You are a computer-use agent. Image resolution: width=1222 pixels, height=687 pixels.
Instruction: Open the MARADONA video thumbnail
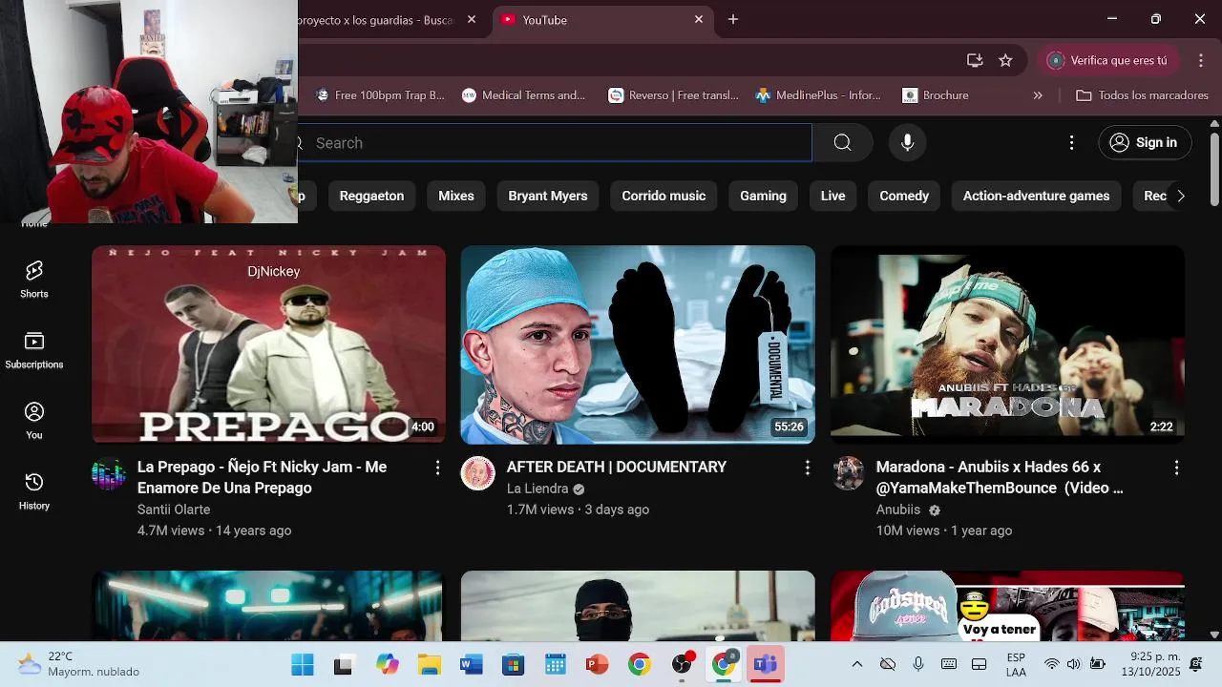click(x=1007, y=344)
